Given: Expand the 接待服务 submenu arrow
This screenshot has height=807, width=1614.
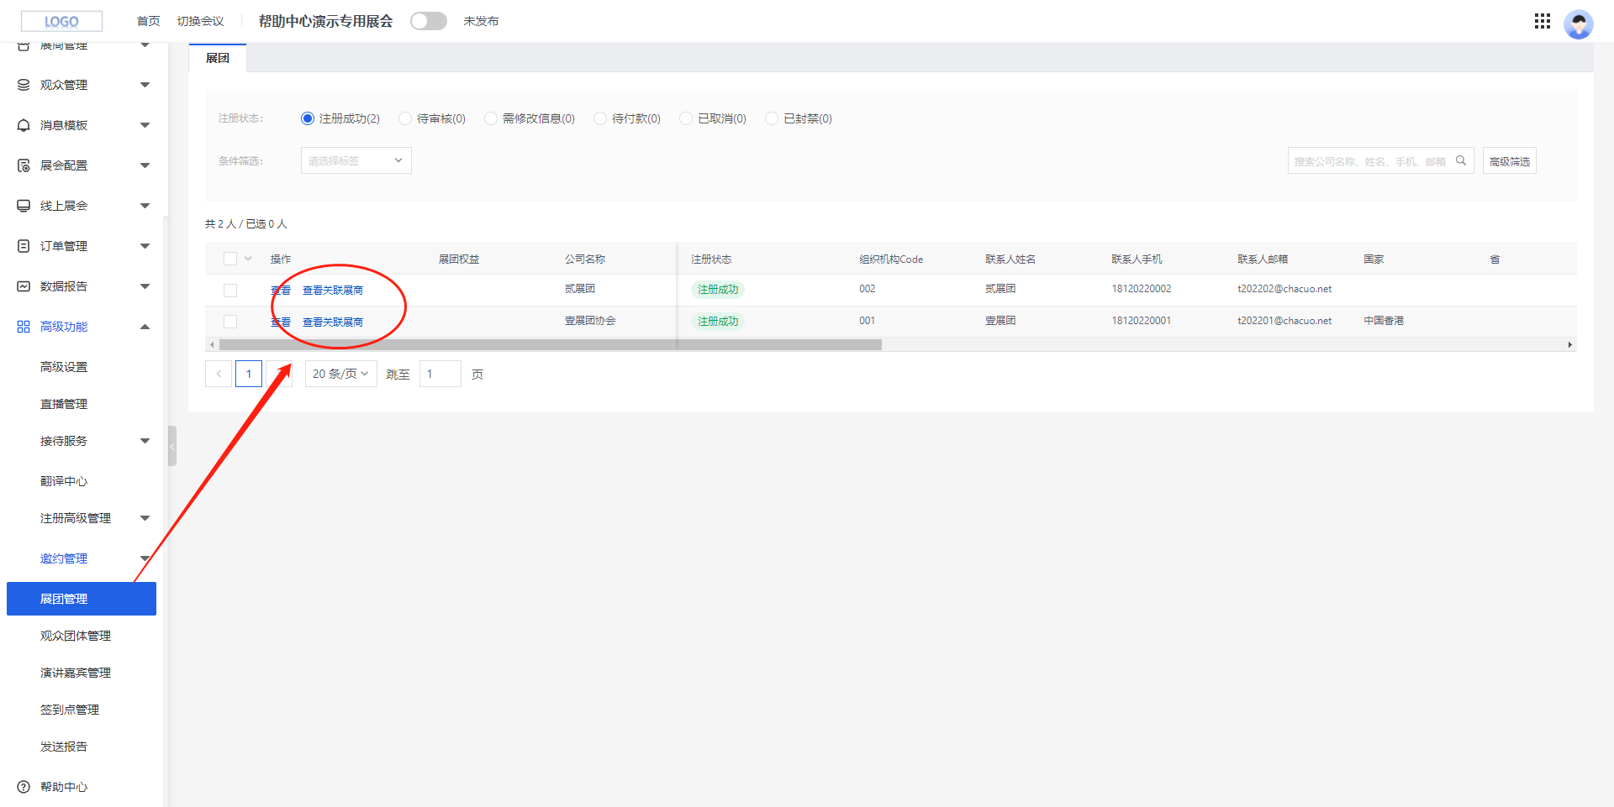Looking at the screenshot, I should [x=145, y=441].
